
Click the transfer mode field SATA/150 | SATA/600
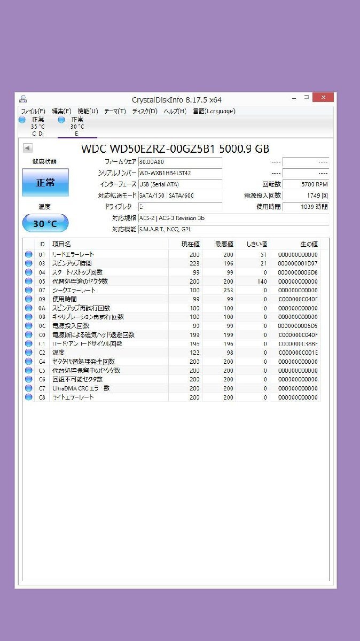(180, 196)
